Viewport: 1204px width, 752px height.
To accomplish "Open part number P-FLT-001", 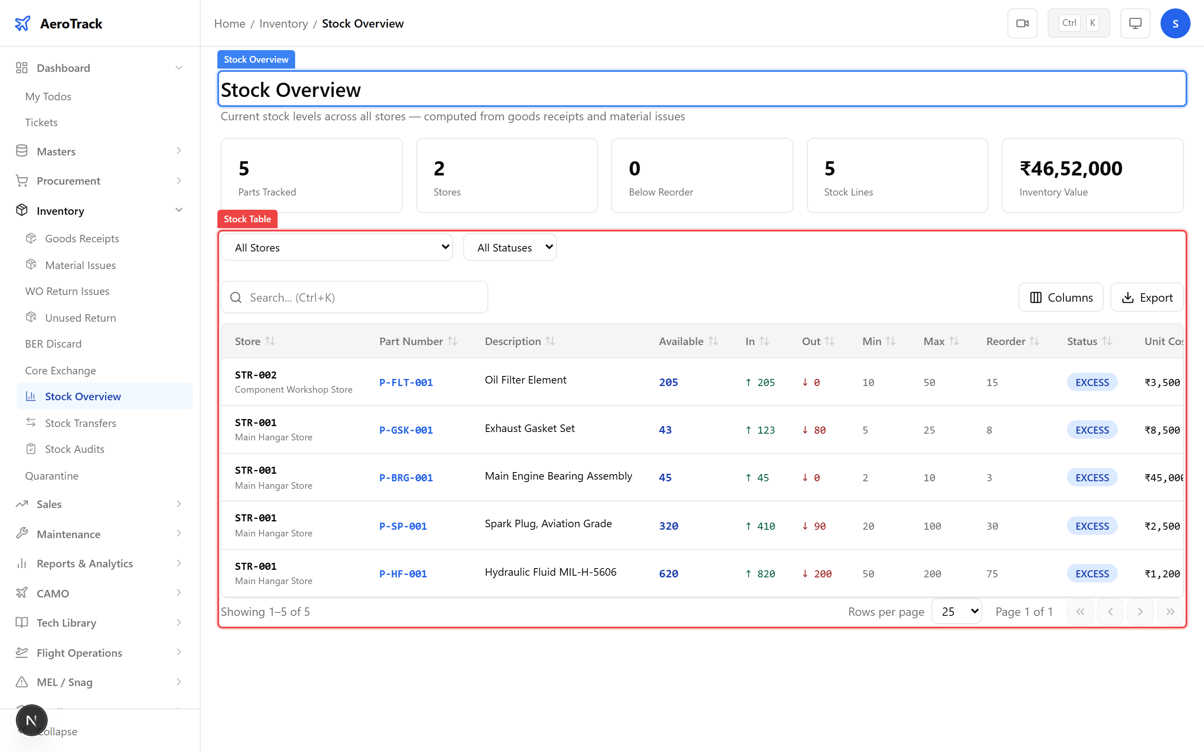I will coord(406,382).
